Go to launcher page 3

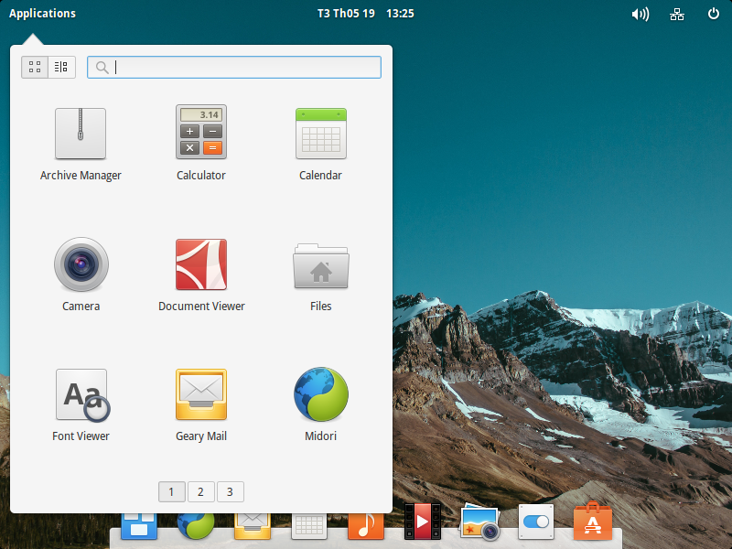(231, 492)
